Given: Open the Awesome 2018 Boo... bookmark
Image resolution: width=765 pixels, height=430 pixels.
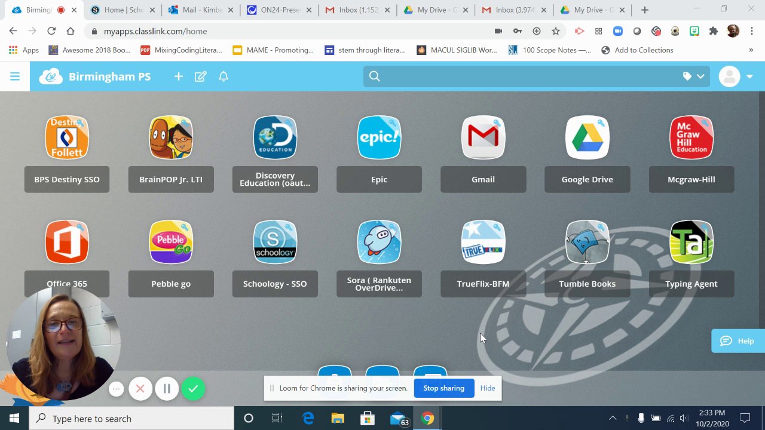Looking at the screenshot, I should click(90, 50).
